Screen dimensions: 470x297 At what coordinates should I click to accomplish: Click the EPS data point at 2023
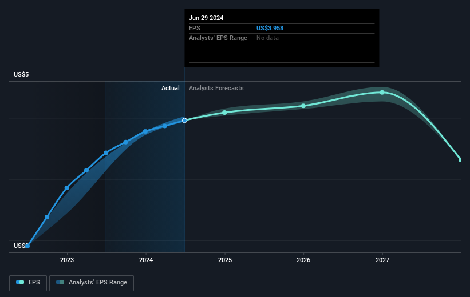pos(67,188)
